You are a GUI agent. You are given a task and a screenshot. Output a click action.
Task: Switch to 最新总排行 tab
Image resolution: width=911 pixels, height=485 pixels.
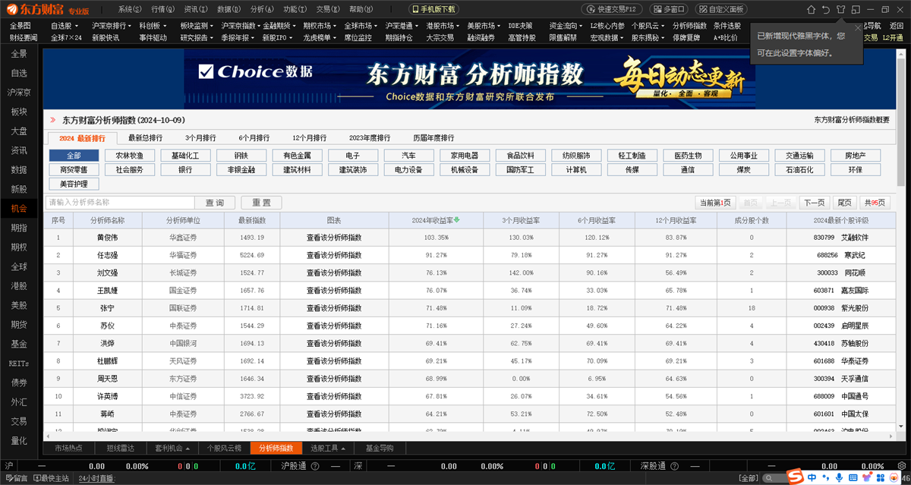(145, 138)
